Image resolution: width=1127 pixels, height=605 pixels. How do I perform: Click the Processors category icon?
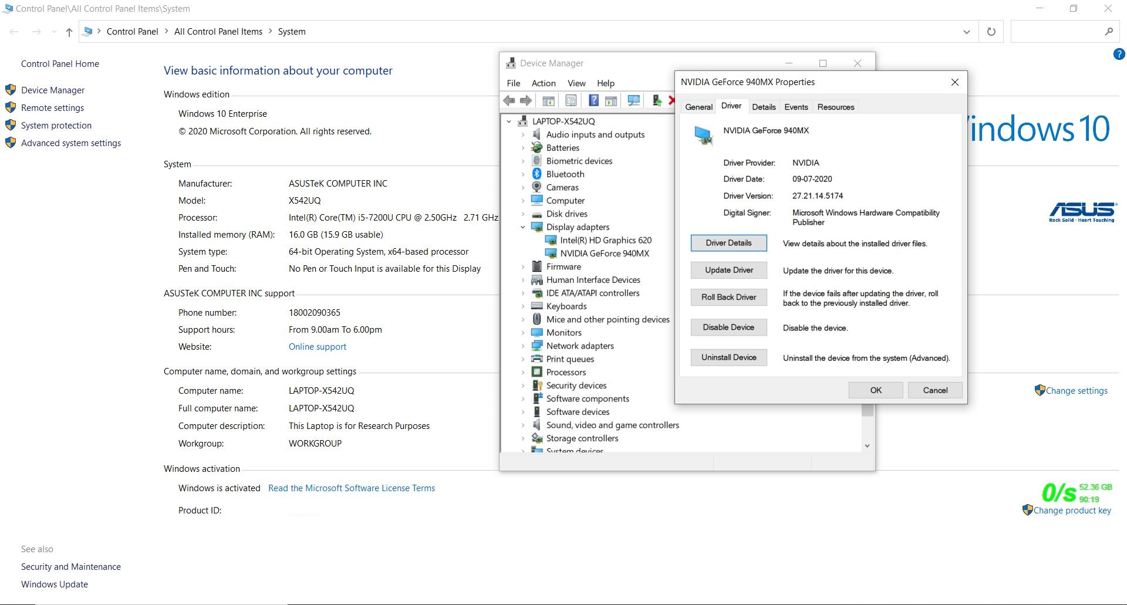click(x=536, y=372)
